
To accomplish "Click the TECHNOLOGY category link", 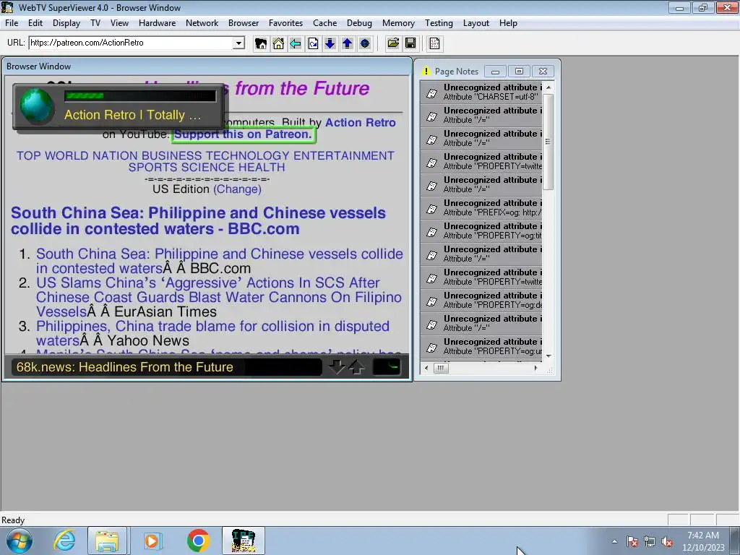I will (x=247, y=156).
